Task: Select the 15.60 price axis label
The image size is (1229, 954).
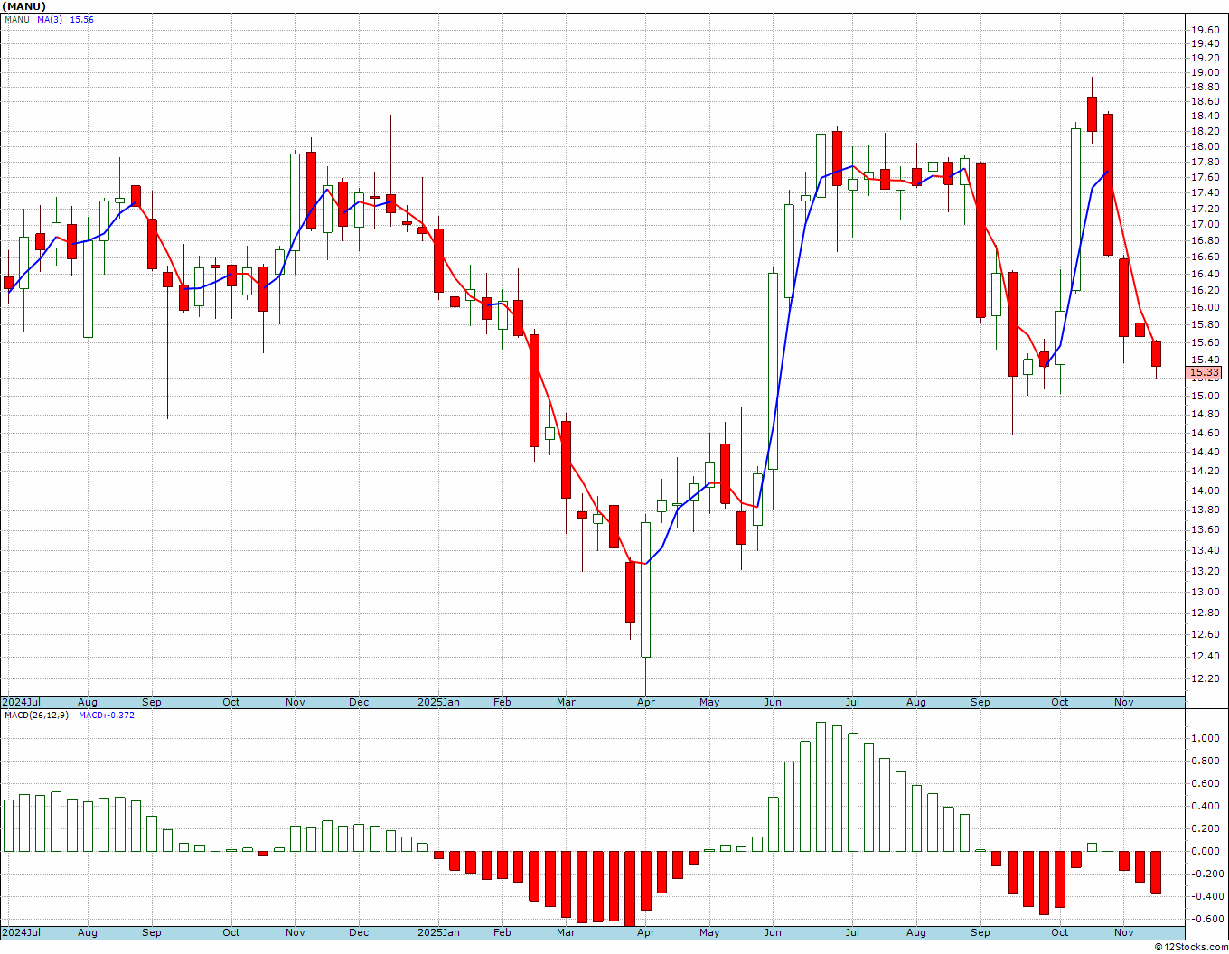Action: point(1205,342)
